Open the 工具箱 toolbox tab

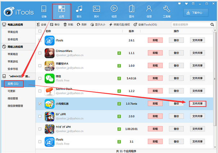click(x=166, y=12)
